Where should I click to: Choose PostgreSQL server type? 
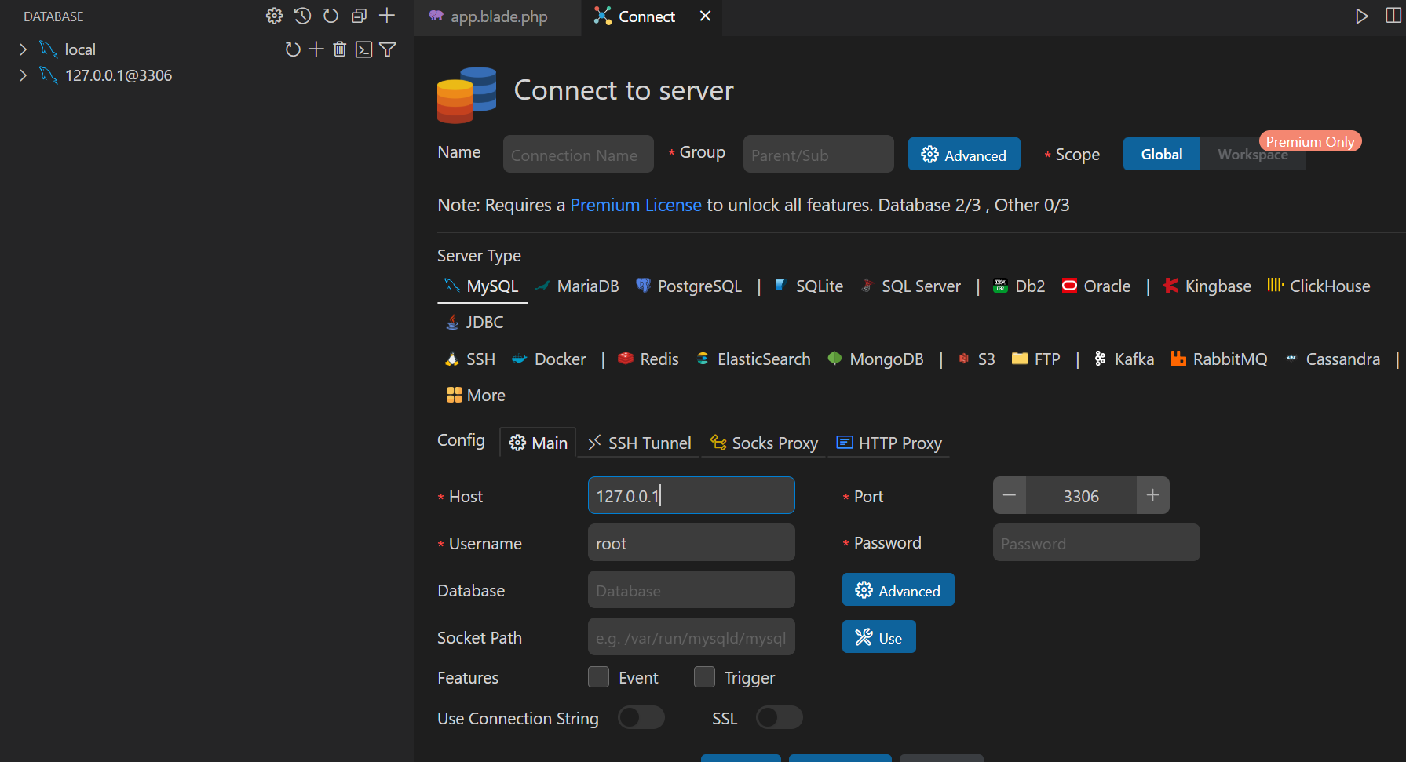coord(688,286)
